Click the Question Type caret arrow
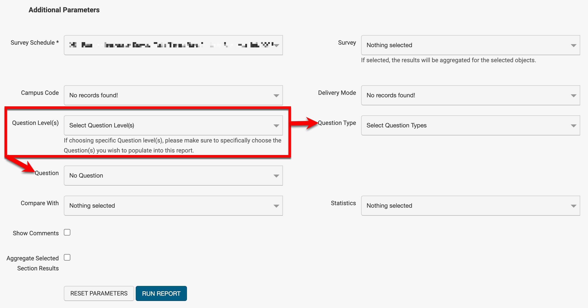Viewport: 588px width, 308px height. tap(573, 126)
